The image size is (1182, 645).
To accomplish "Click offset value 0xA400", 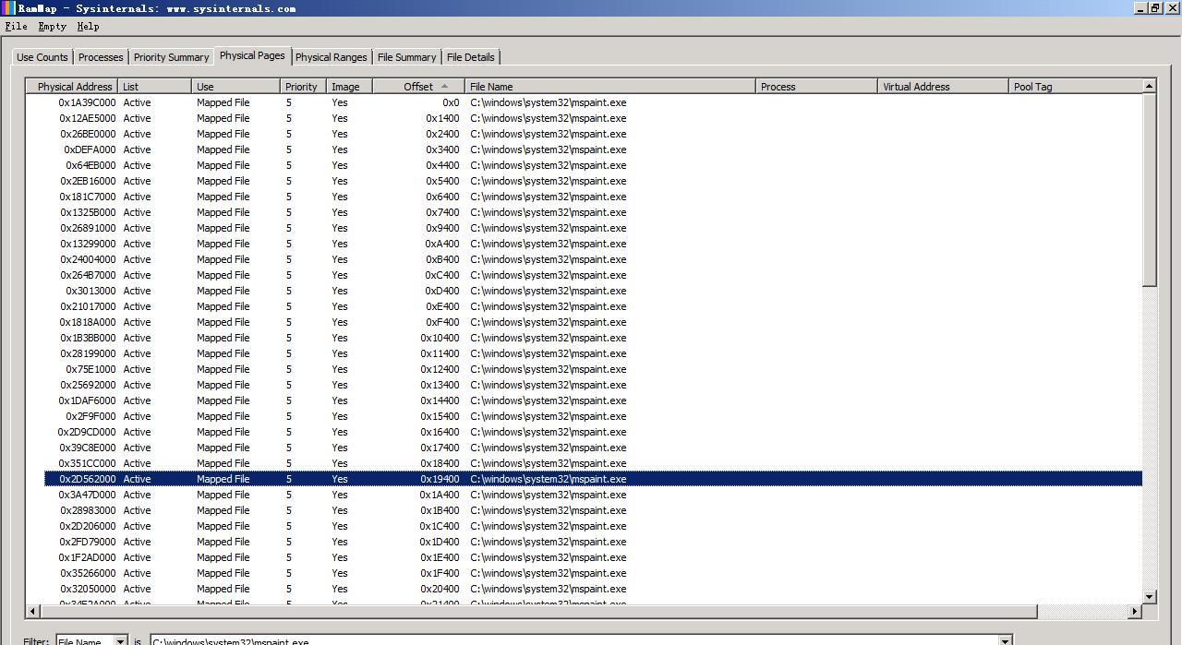I will 442,244.
